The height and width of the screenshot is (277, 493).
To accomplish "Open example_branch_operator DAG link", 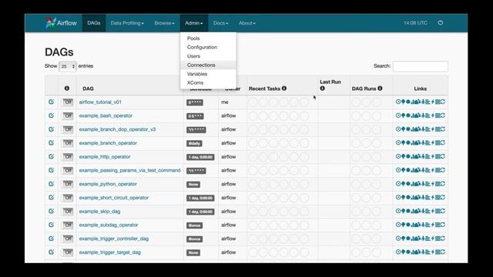I will tap(108, 143).
